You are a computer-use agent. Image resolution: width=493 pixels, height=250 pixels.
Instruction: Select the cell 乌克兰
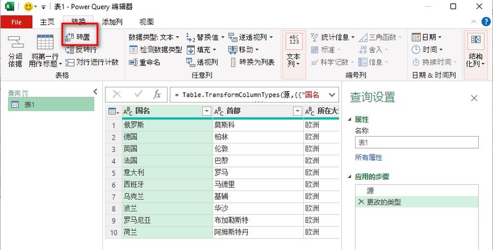click(x=167, y=196)
